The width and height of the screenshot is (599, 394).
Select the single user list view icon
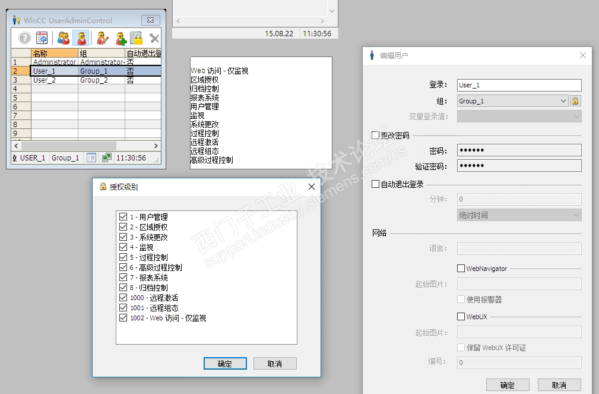pyautogui.click(x=81, y=38)
